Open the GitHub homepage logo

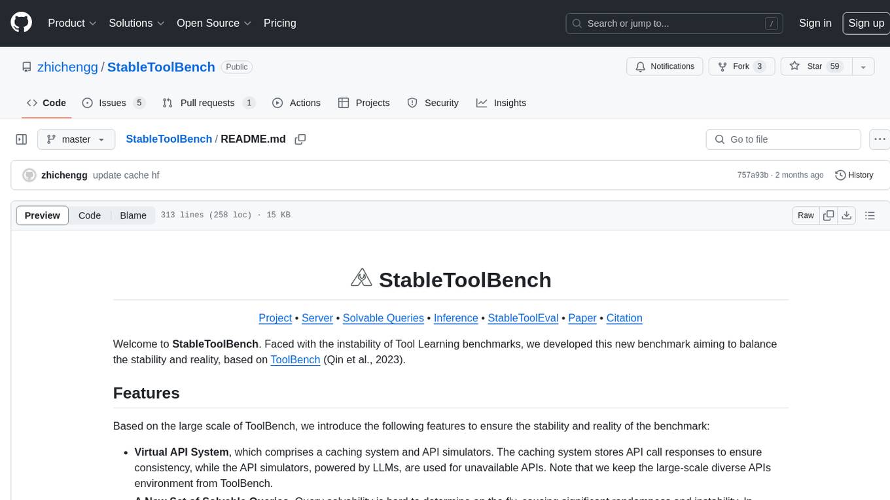[21, 23]
